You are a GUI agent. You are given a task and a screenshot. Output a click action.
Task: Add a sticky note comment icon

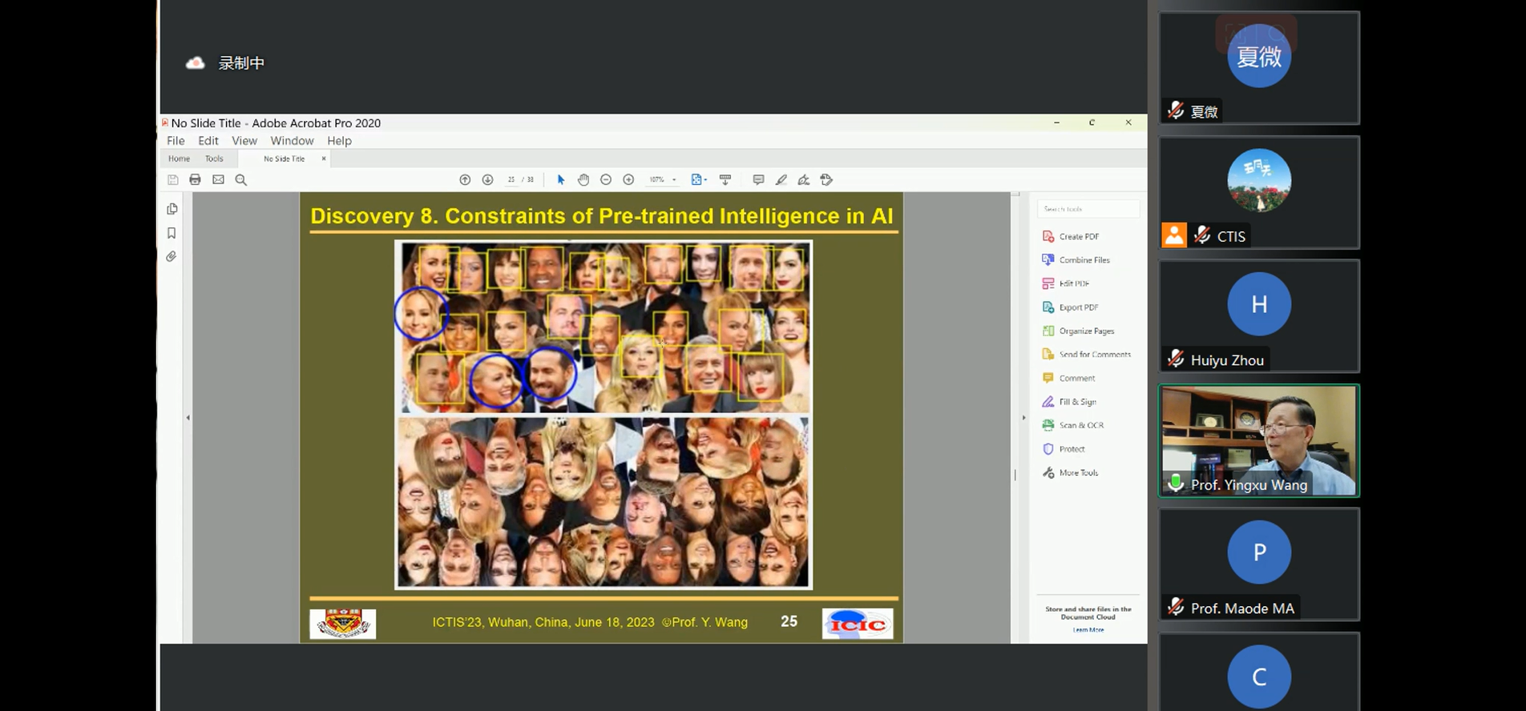point(758,180)
